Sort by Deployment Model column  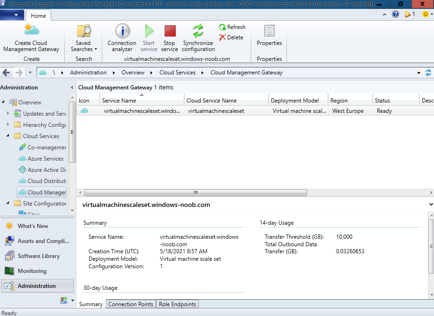tap(298, 101)
